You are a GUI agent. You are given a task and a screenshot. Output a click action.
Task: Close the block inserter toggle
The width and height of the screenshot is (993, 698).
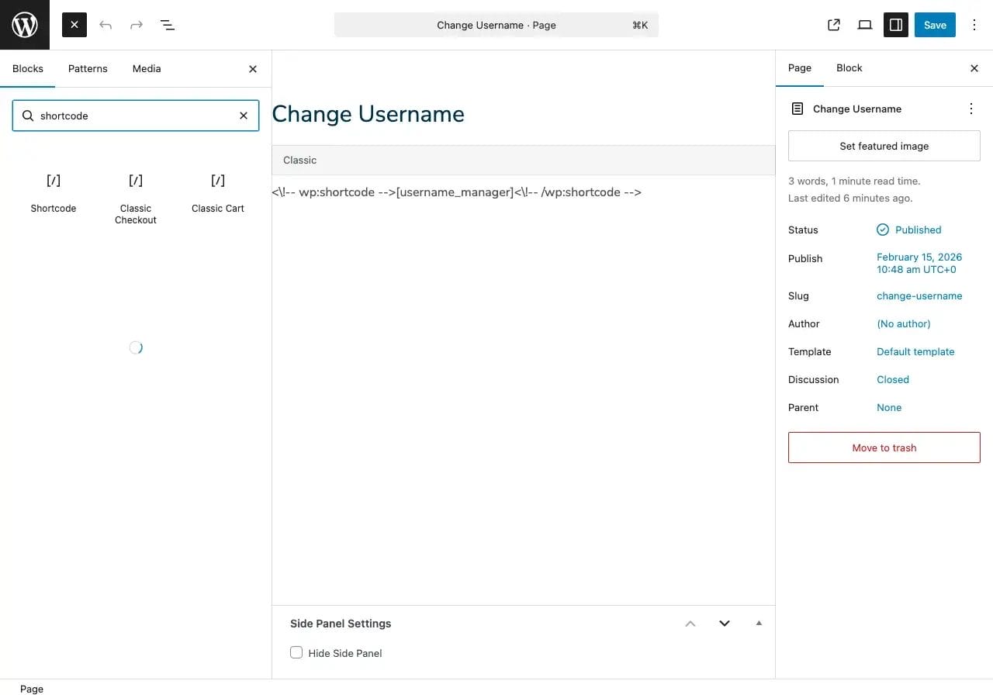pos(74,25)
